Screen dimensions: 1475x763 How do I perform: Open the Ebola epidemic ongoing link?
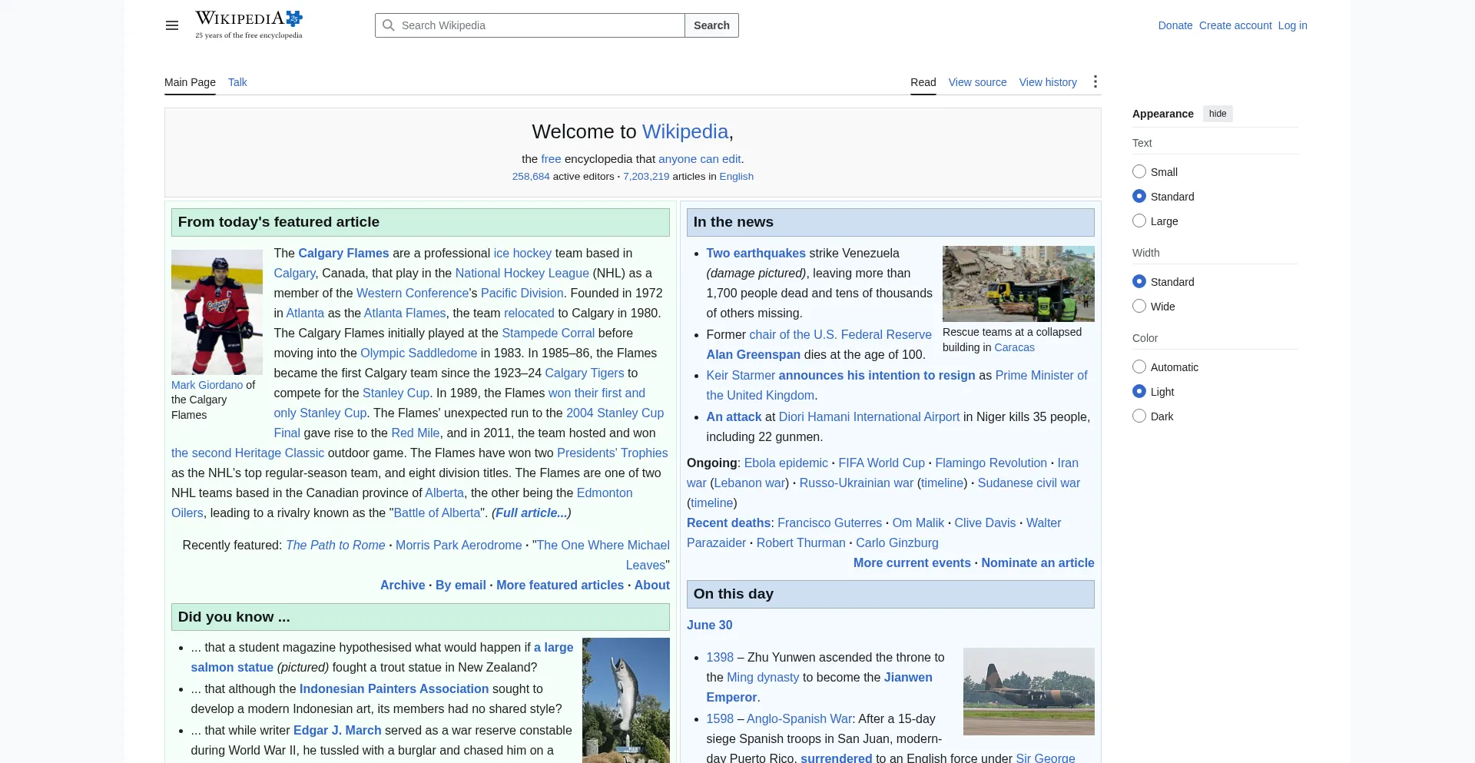tap(786, 463)
